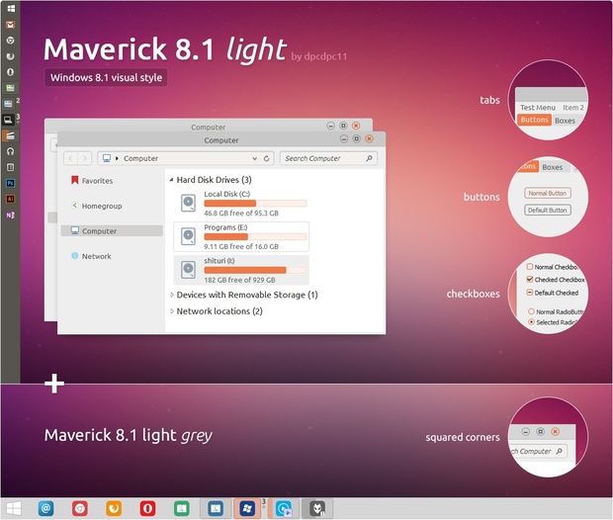Click the "182 GB free of 929 GB" text
This screenshot has width=613, height=520.
239,280
